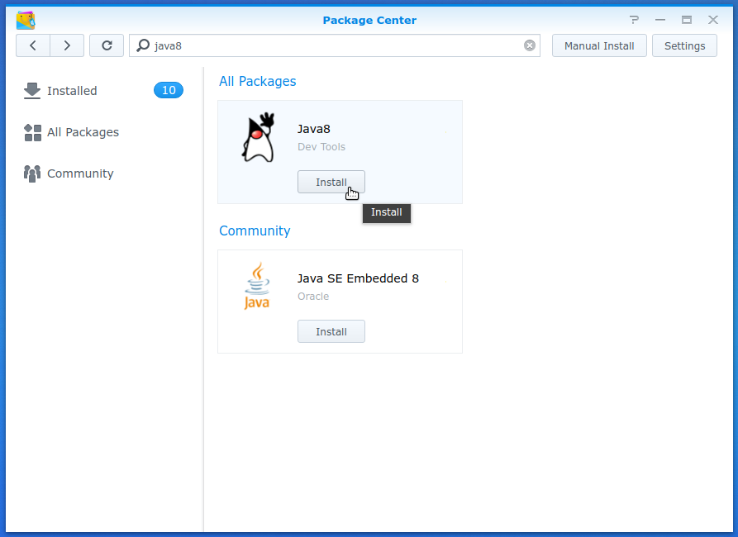Click the Package Center app icon
The image size is (738, 537).
26,20
